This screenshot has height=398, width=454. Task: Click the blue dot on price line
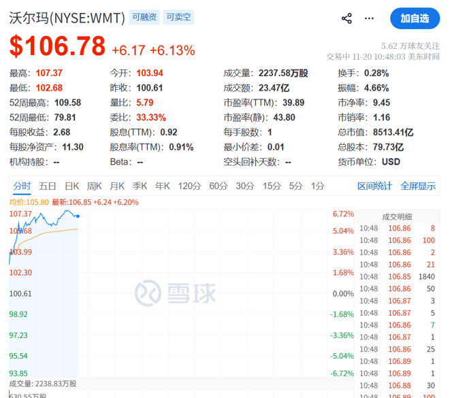click(x=78, y=216)
